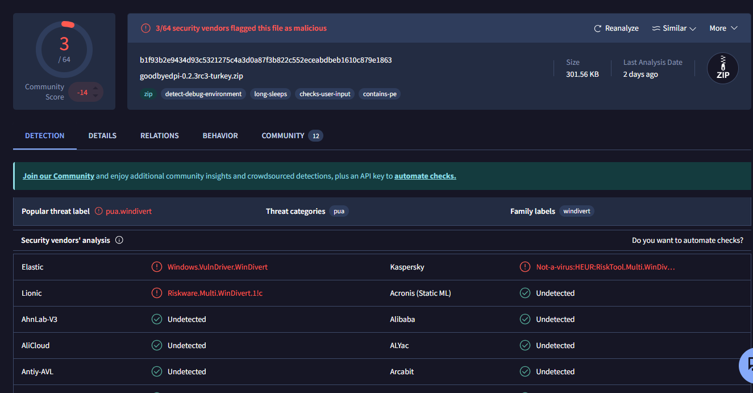
Task: Click the checks-user-input tag
Action: [x=325, y=94]
